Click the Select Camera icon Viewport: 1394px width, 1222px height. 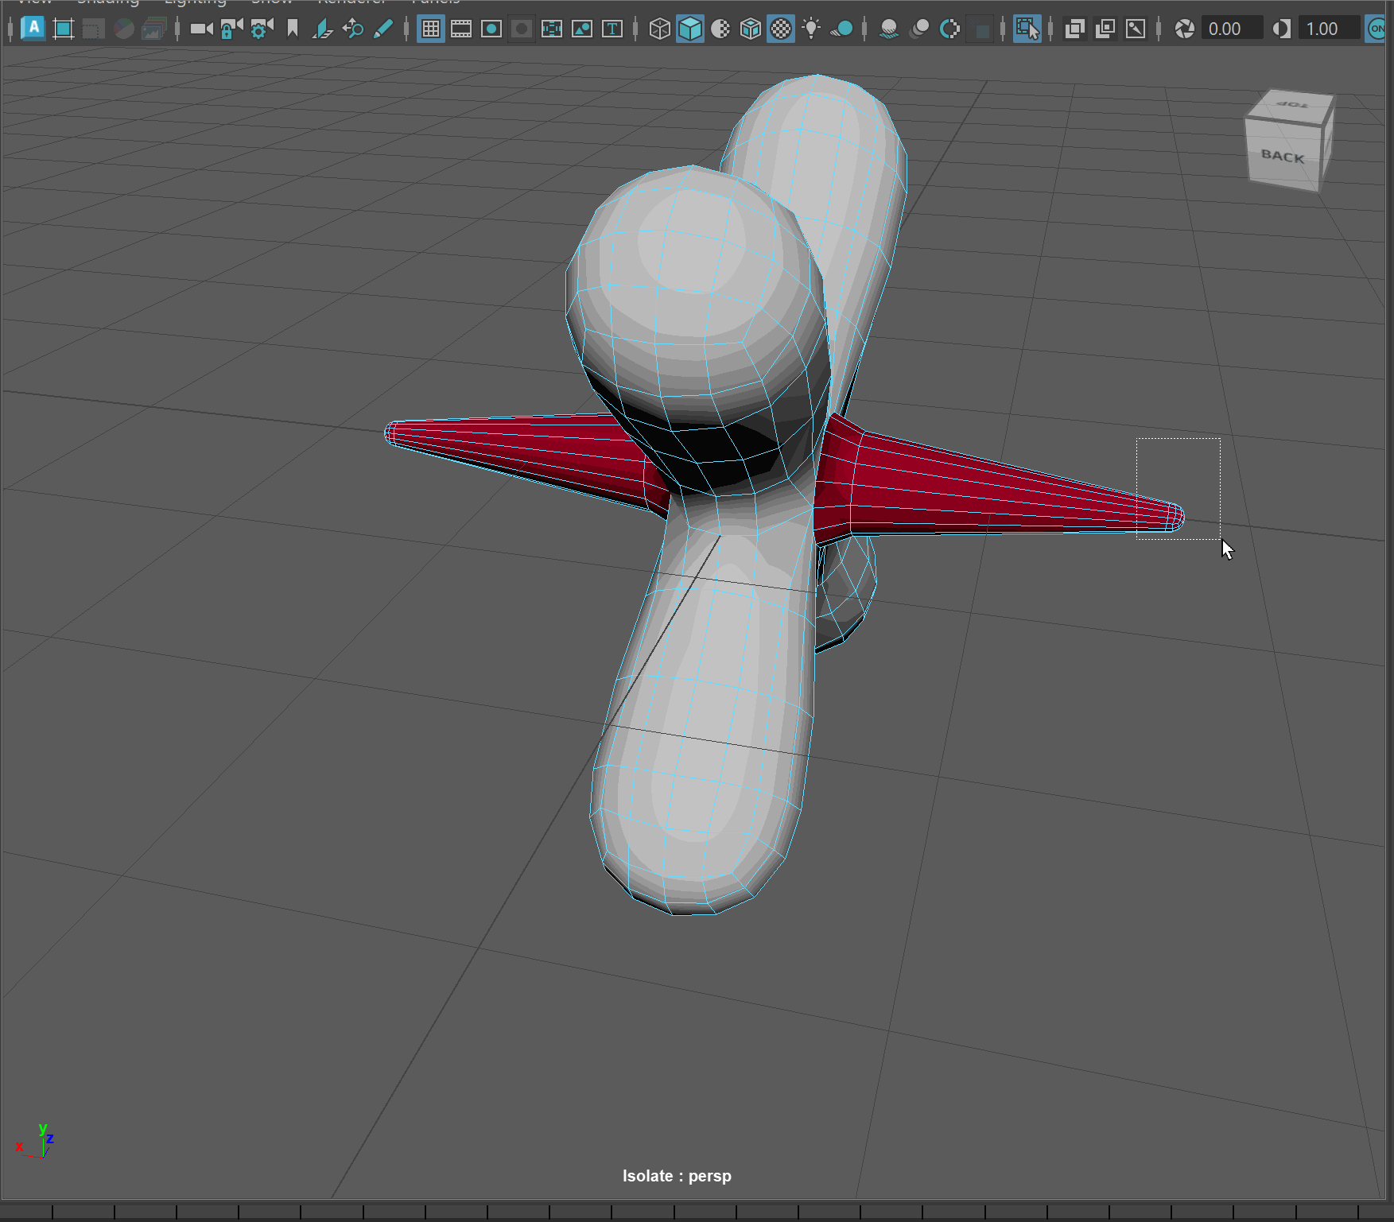200,29
